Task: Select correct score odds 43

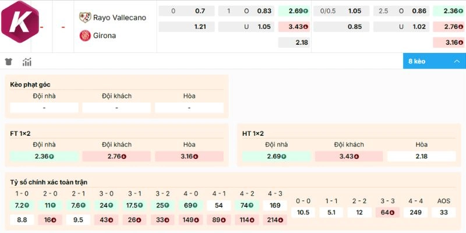Action: click(x=107, y=220)
